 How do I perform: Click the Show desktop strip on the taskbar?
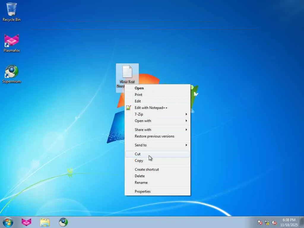tap(302, 222)
